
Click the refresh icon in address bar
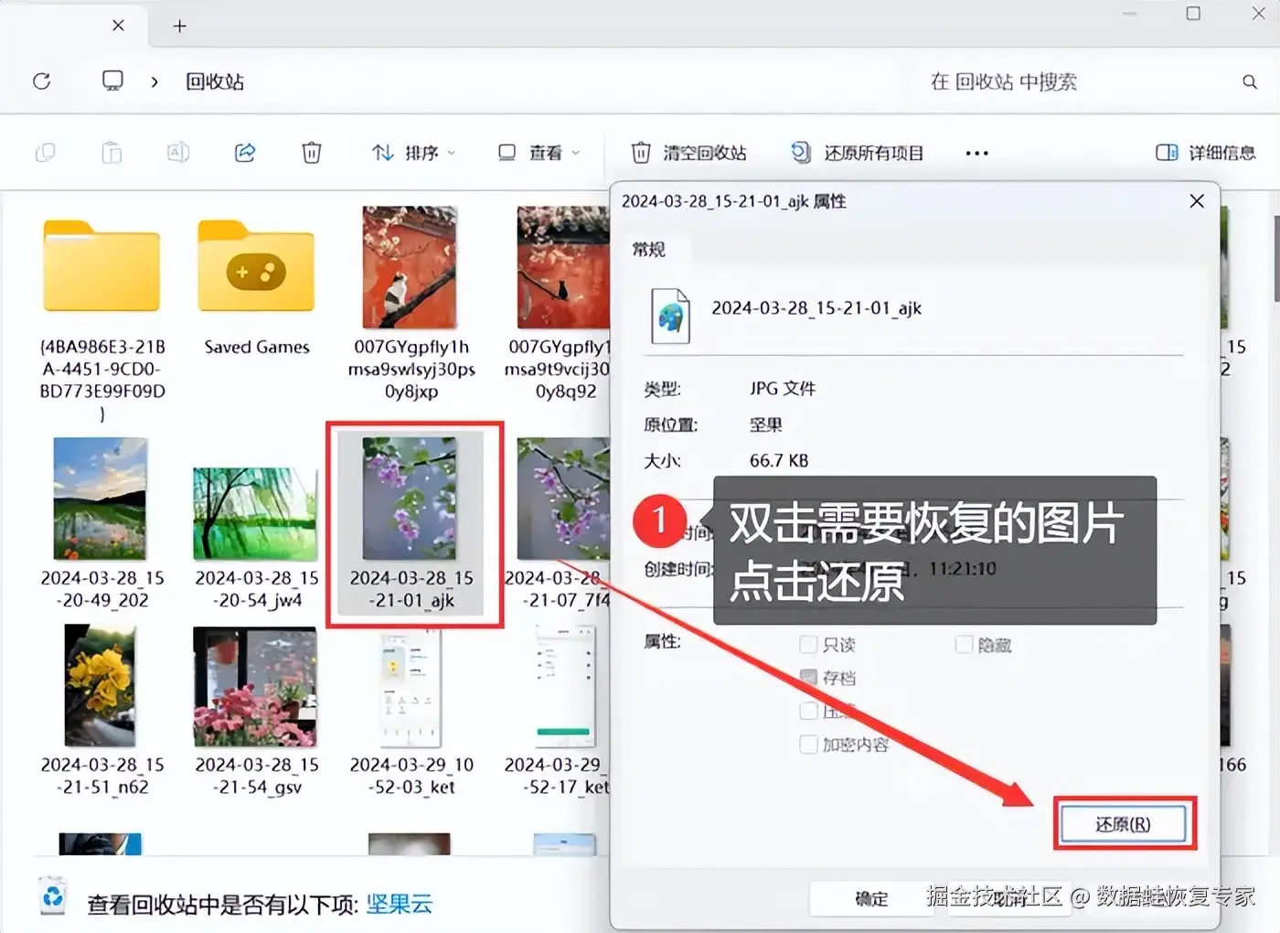pyautogui.click(x=41, y=81)
